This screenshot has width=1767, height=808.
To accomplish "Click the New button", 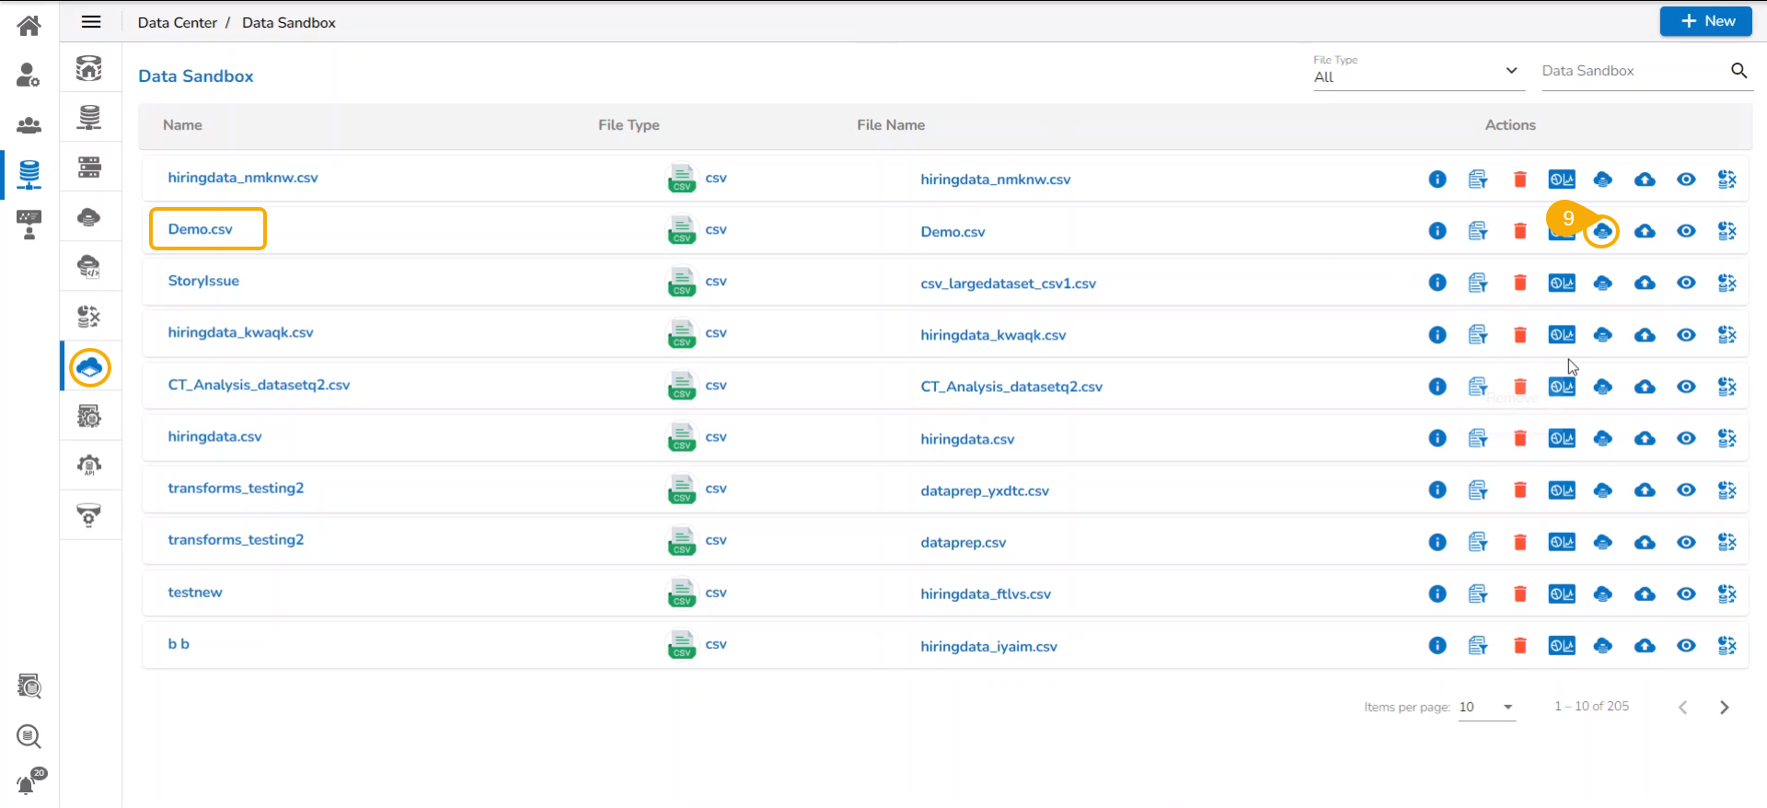I will [1705, 21].
